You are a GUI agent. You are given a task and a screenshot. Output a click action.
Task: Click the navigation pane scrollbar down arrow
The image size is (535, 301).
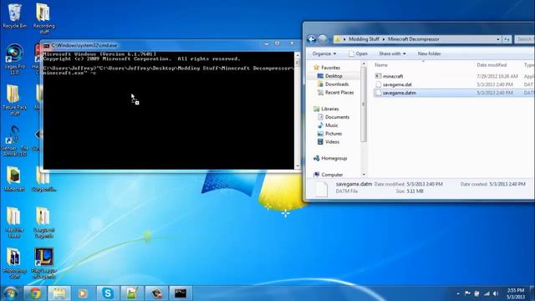[364, 175]
